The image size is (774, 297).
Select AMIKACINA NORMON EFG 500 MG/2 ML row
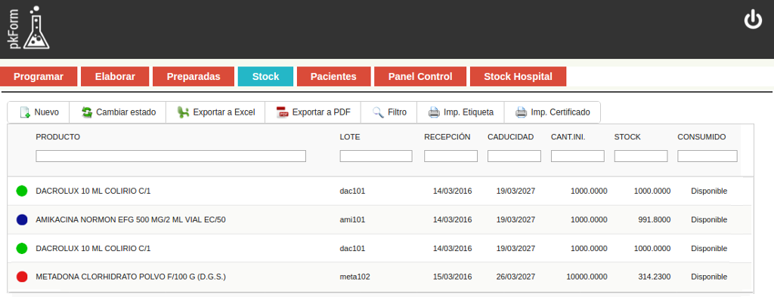[x=380, y=219]
